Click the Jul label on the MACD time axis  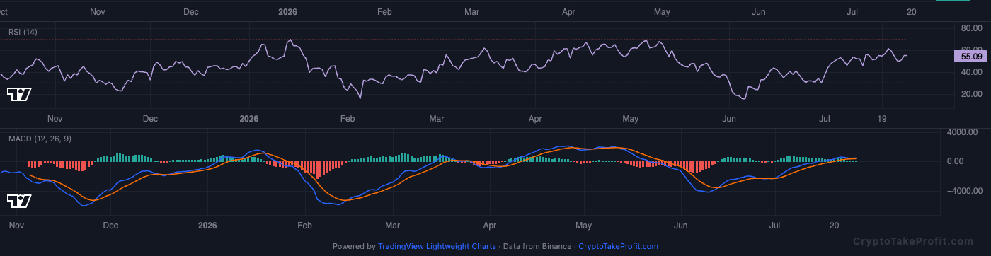tap(775, 226)
